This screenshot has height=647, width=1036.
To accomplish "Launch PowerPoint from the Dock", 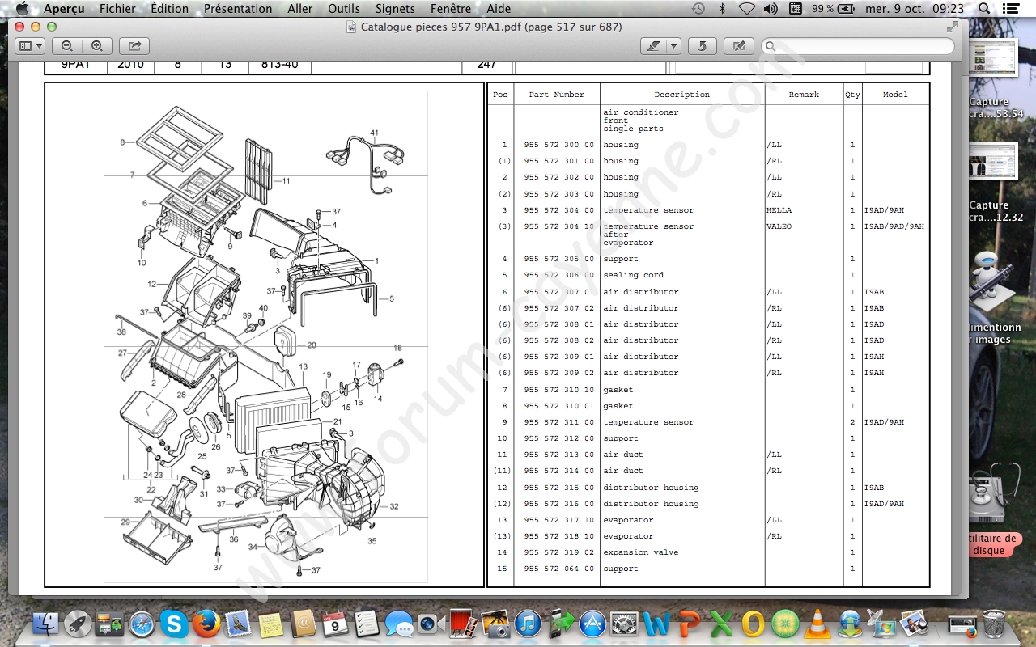I will coord(689,624).
